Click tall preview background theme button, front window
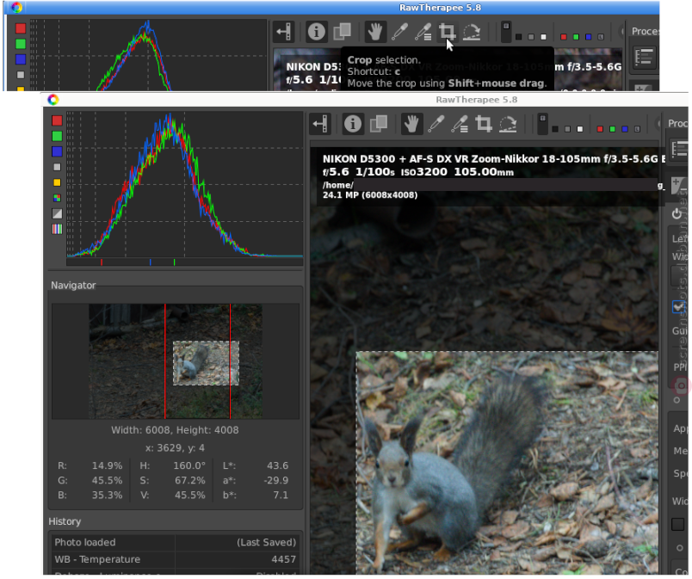Viewport: 692px width, 579px height. tap(543, 124)
